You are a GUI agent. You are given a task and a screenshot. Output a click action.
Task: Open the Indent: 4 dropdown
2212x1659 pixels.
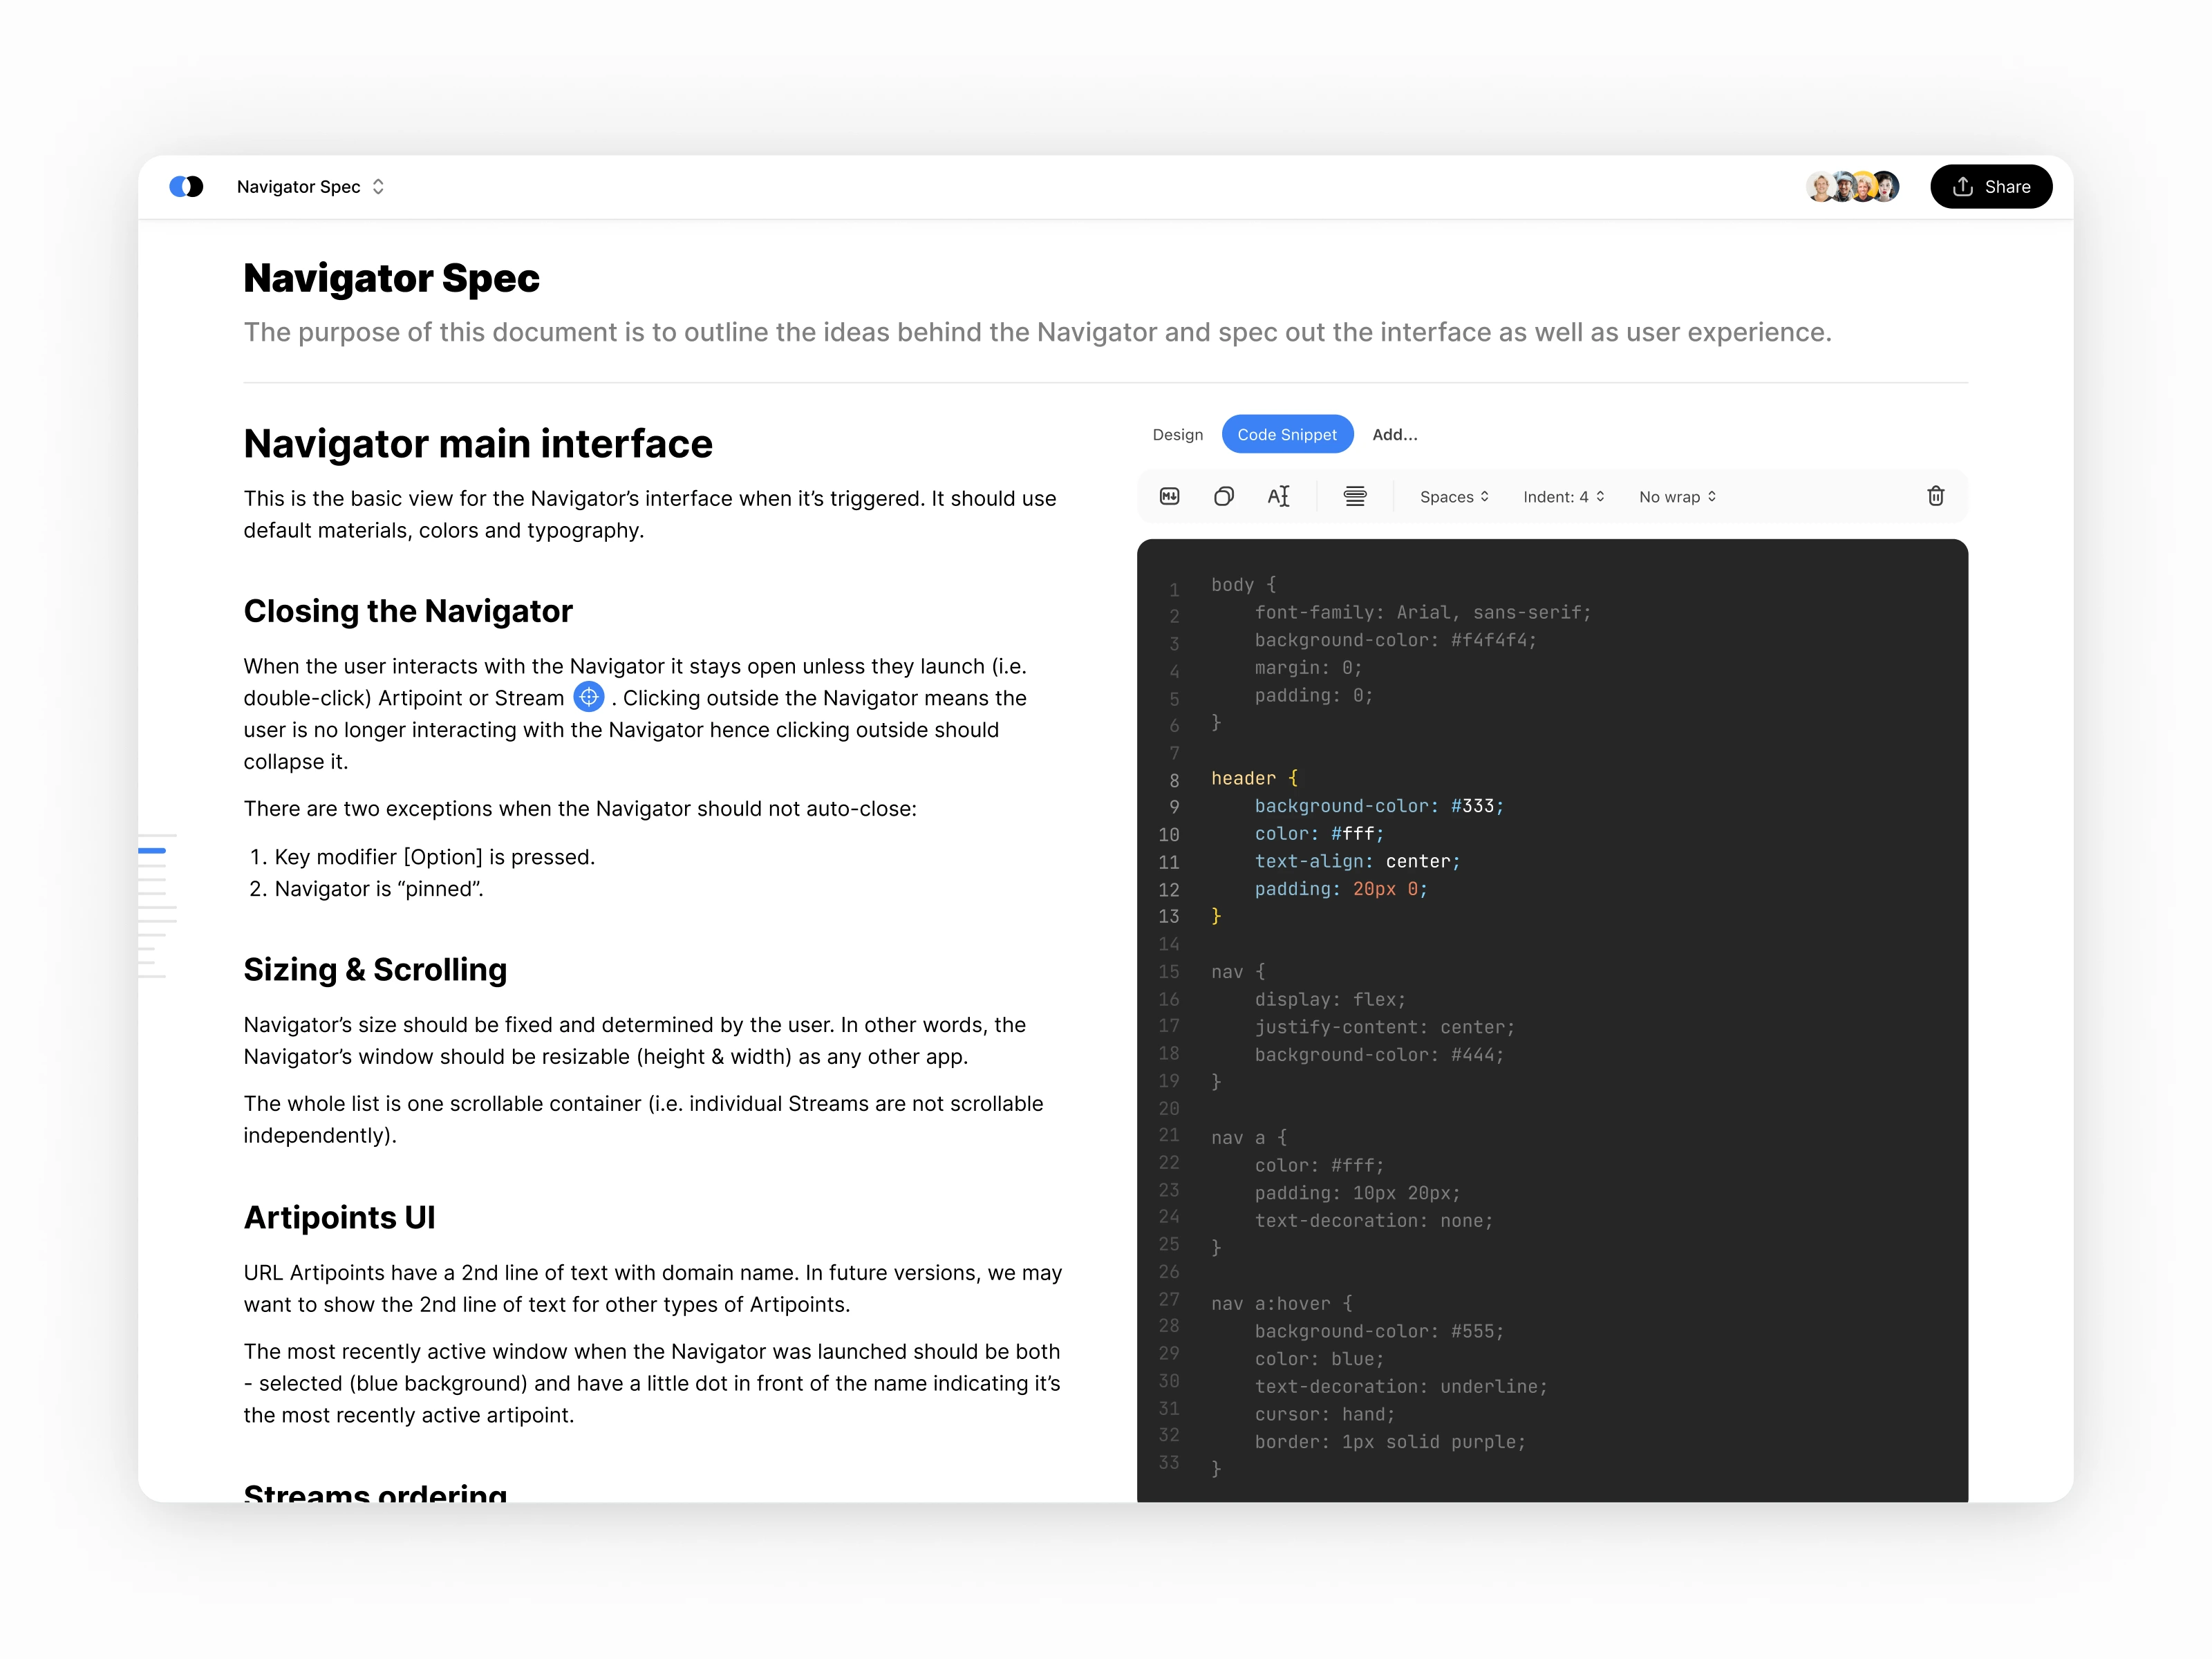(1563, 497)
